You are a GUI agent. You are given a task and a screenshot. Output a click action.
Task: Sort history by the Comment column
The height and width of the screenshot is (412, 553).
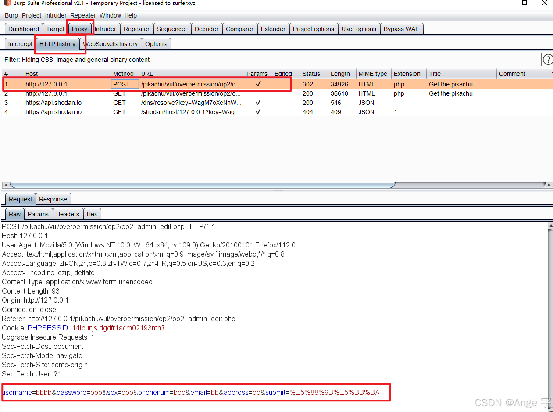523,74
